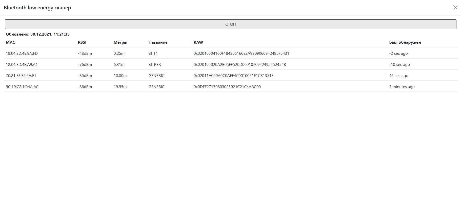Screen dimensions: 461x219
Task: Click the Обновлено timestamp text
Action: (38, 34)
